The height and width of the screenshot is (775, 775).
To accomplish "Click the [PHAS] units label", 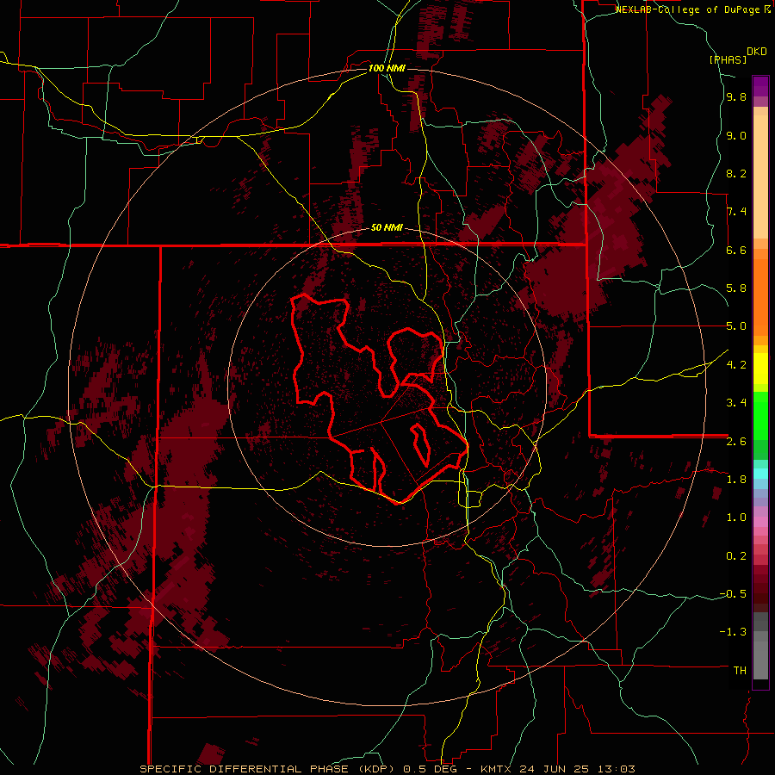I will [x=728, y=59].
